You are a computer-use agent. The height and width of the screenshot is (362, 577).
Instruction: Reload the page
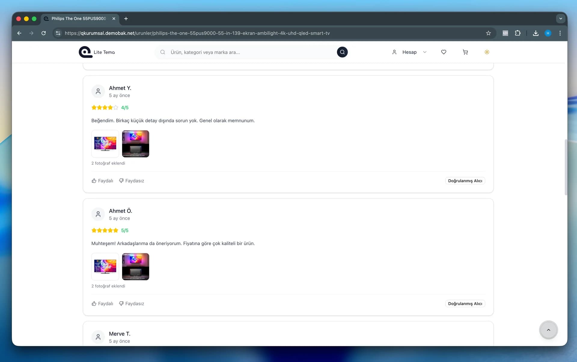click(44, 33)
